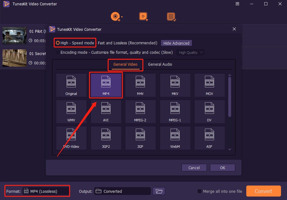Click the format list scroll-down arrow
Image resolution: width=287 pixels, height=200 pixels.
click(230, 149)
